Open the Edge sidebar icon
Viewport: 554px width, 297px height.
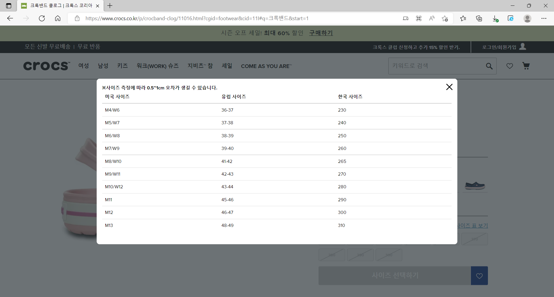(511, 18)
